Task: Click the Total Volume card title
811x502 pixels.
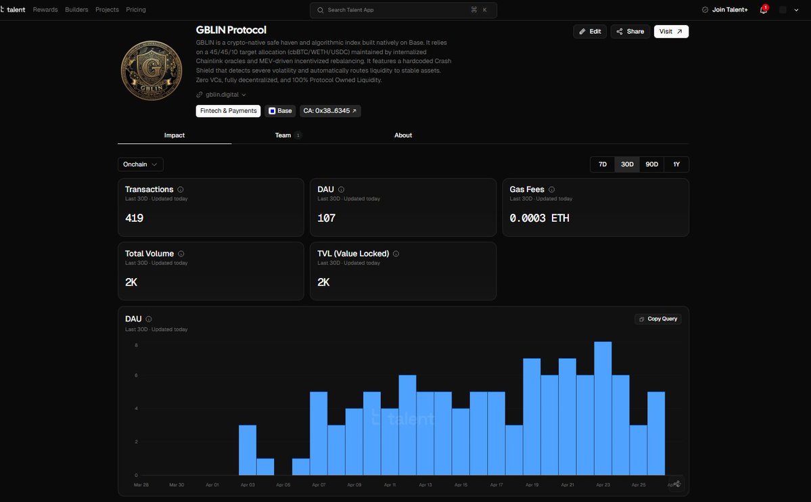Action: click(x=149, y=254)
